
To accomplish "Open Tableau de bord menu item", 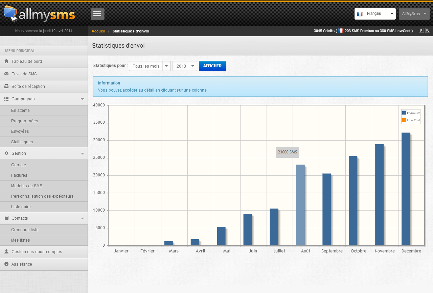I will 44,62.
